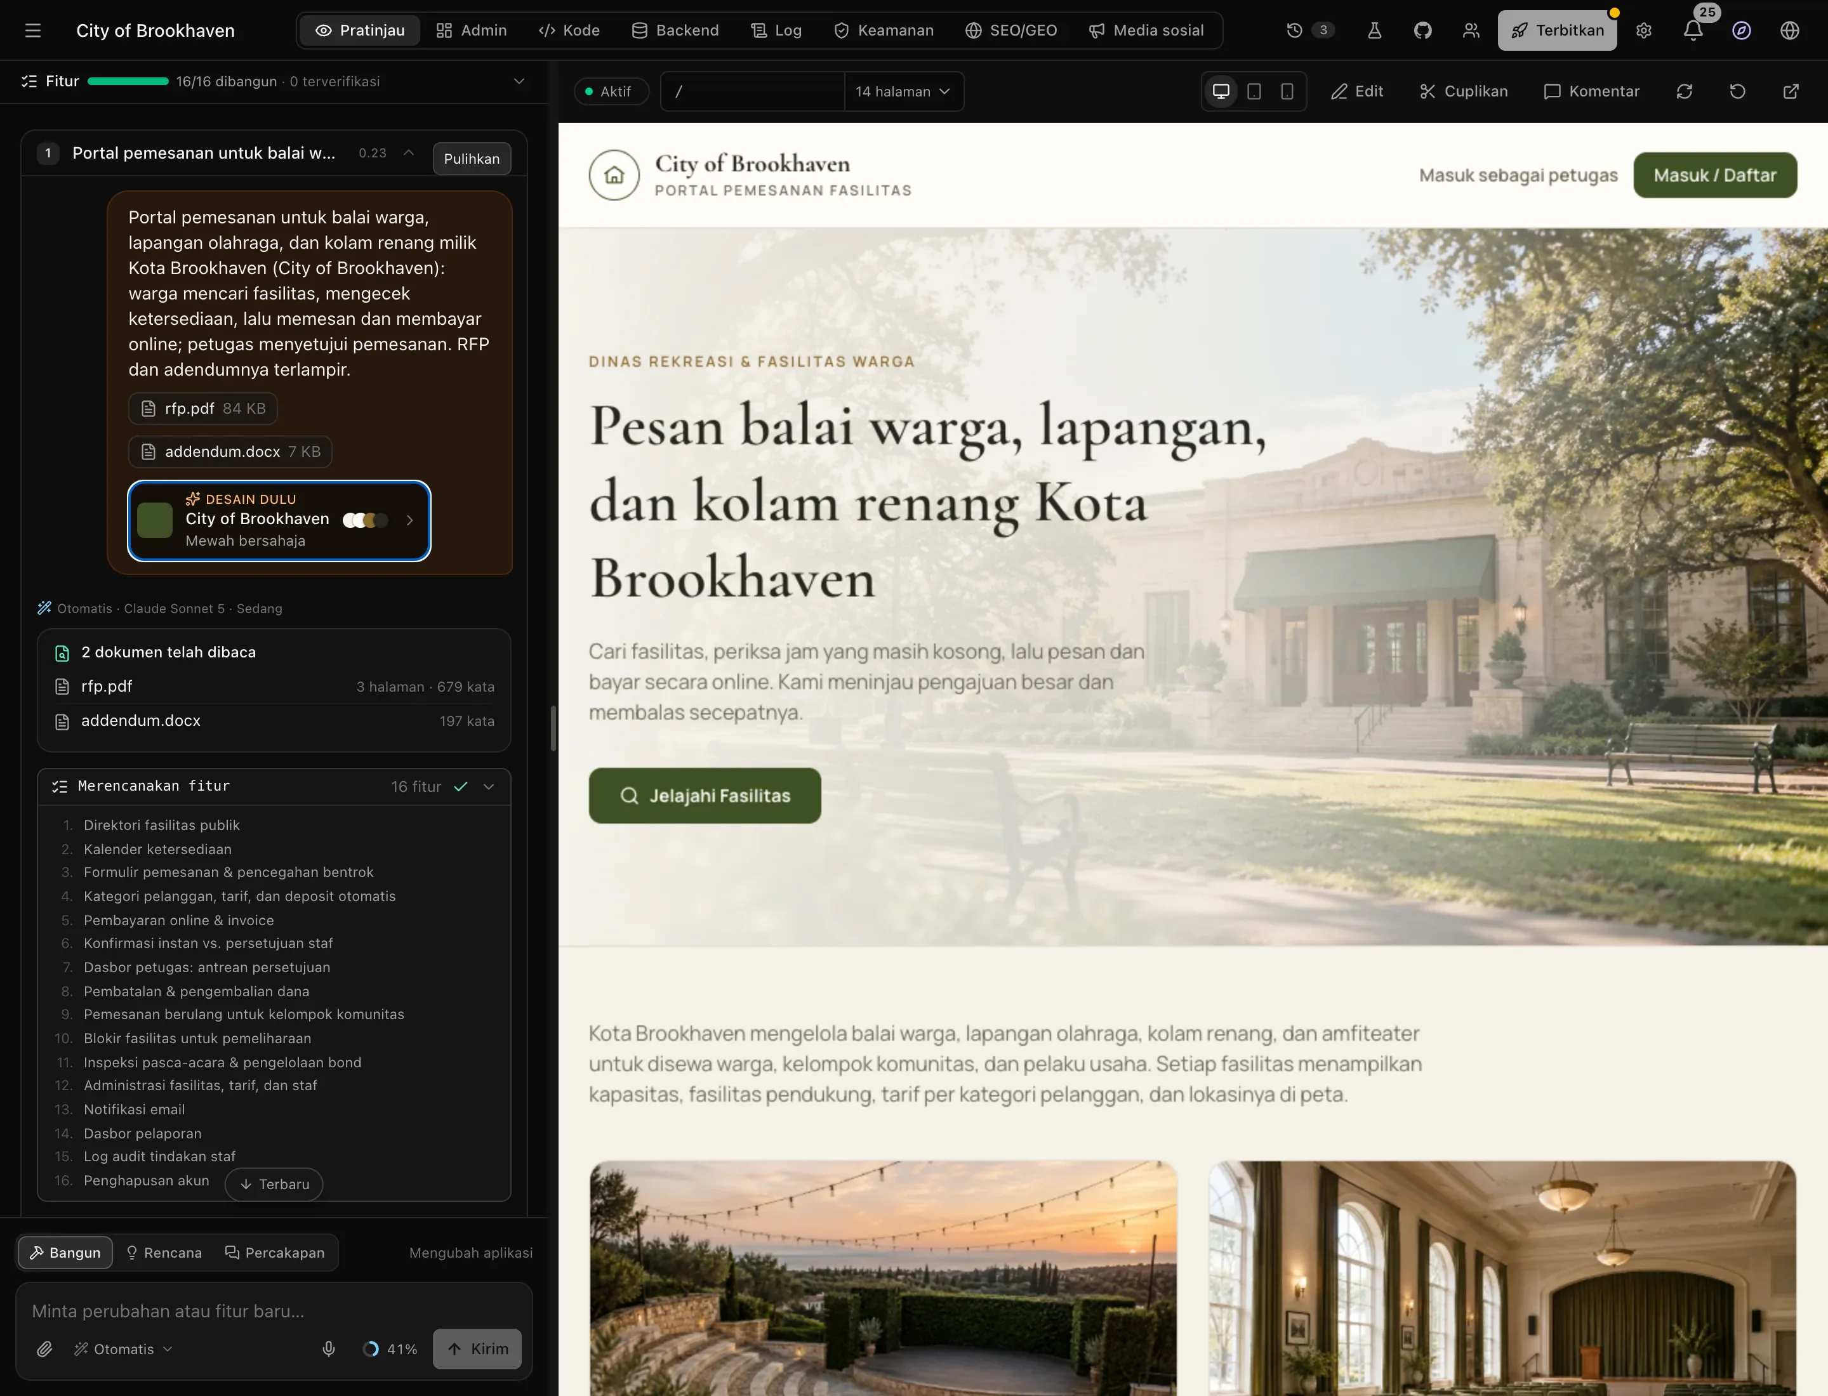The width and height of the screenshot is (1828, 1396).
Task: Switch to Rencana mode
Action: tap(164, 1252)
